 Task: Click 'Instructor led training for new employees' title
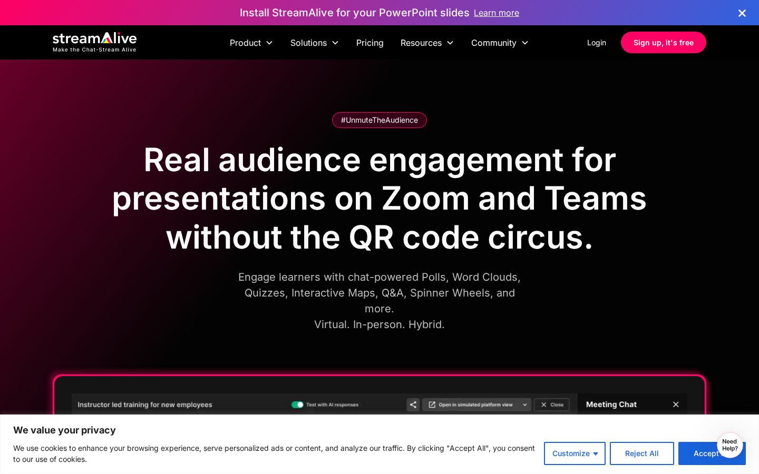(x=145, y=404)
